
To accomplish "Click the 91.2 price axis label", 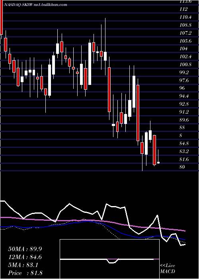I will (x=184, y=112).
